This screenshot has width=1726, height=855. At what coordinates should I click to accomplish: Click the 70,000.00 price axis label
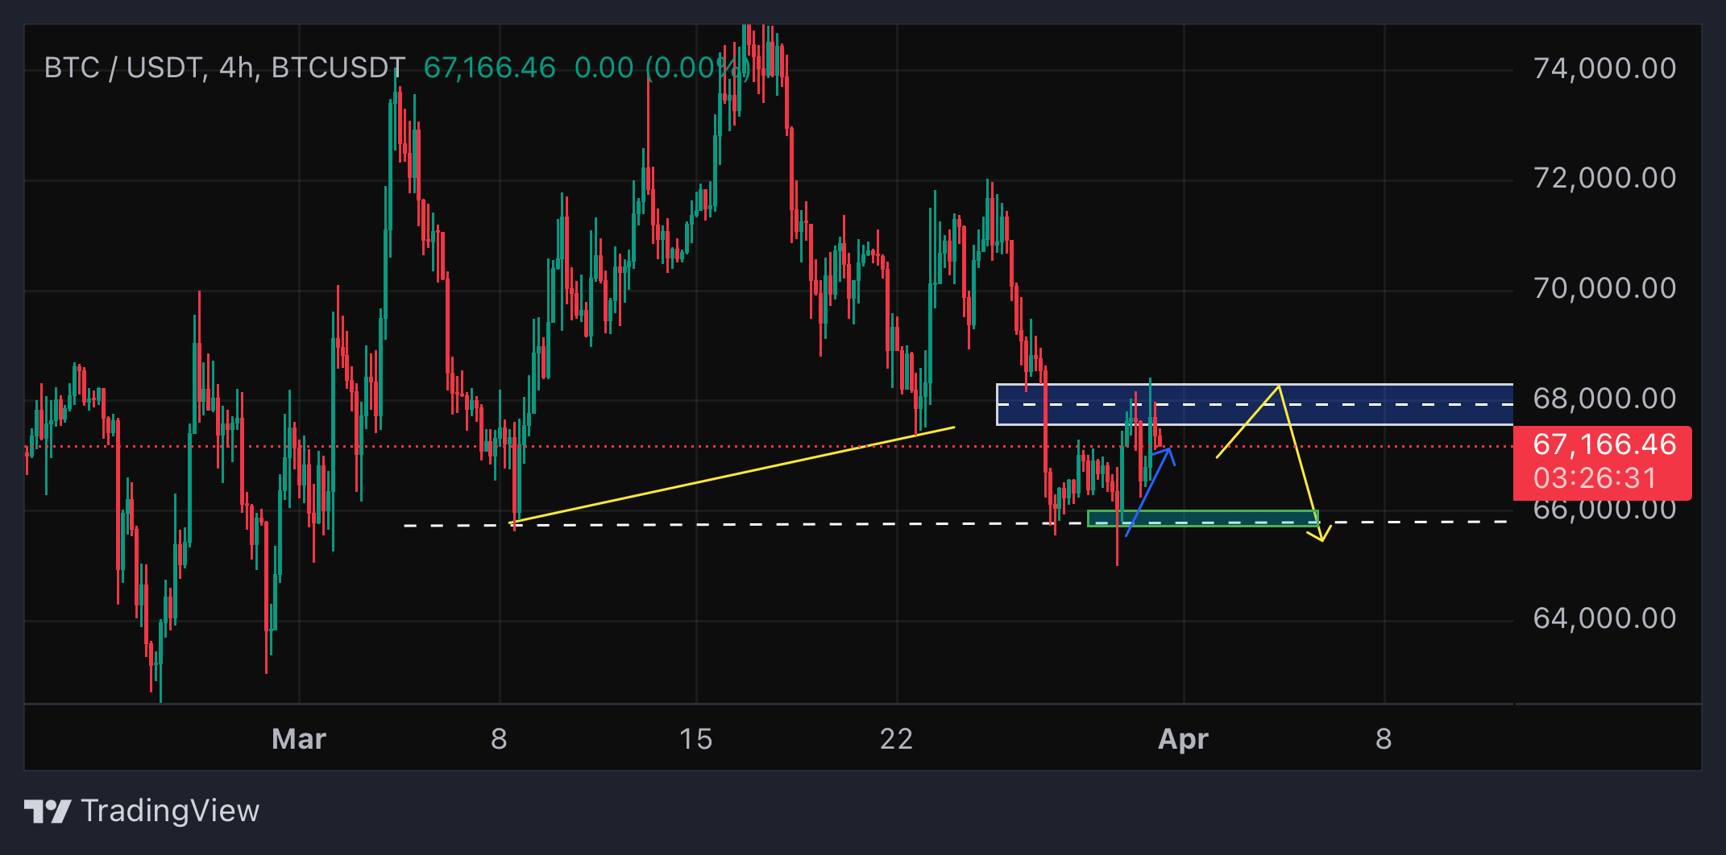[1604, 288]
